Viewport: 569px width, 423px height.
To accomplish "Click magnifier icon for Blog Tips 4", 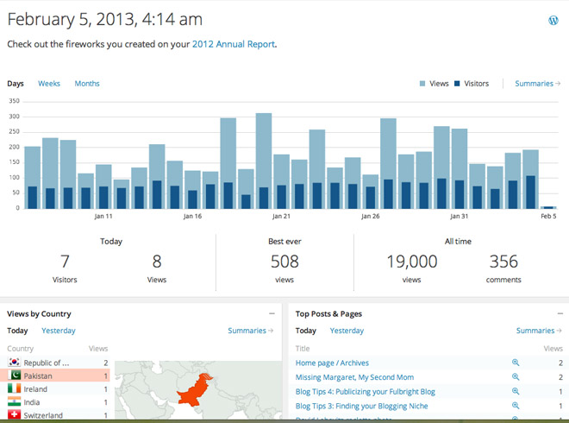I will click(x=516, y=391).
